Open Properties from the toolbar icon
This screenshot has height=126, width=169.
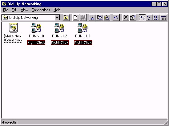pos(133,18)
